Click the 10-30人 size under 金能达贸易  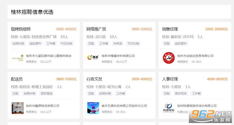tap(196, 62)
